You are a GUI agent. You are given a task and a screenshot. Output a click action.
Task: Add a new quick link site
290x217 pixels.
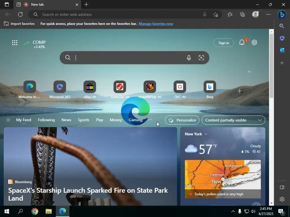click(x=240, y=91)
